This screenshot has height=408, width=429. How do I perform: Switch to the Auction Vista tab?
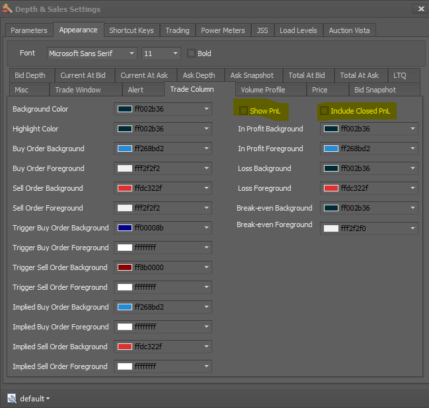coord(349,30)
